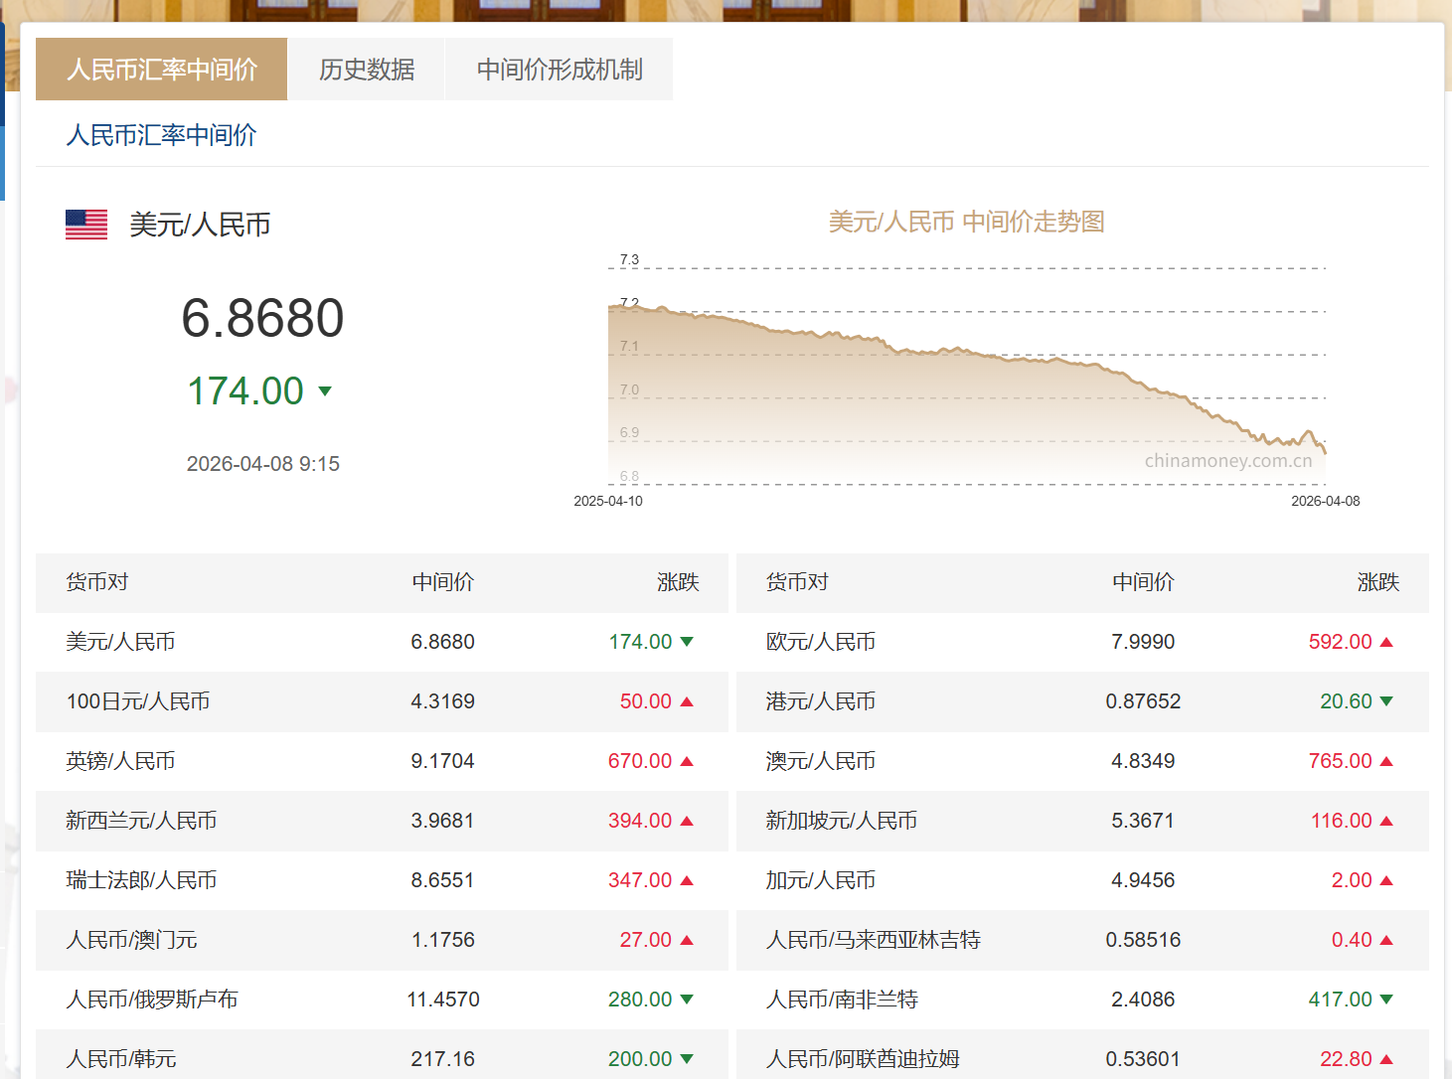
Task: Click the 人民币/马来西亚林吉特 row
Action: point(1082,940)
